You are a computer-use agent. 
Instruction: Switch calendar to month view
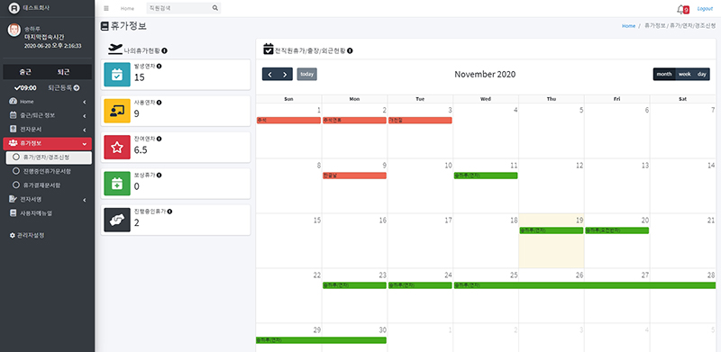tap(664, 75)
